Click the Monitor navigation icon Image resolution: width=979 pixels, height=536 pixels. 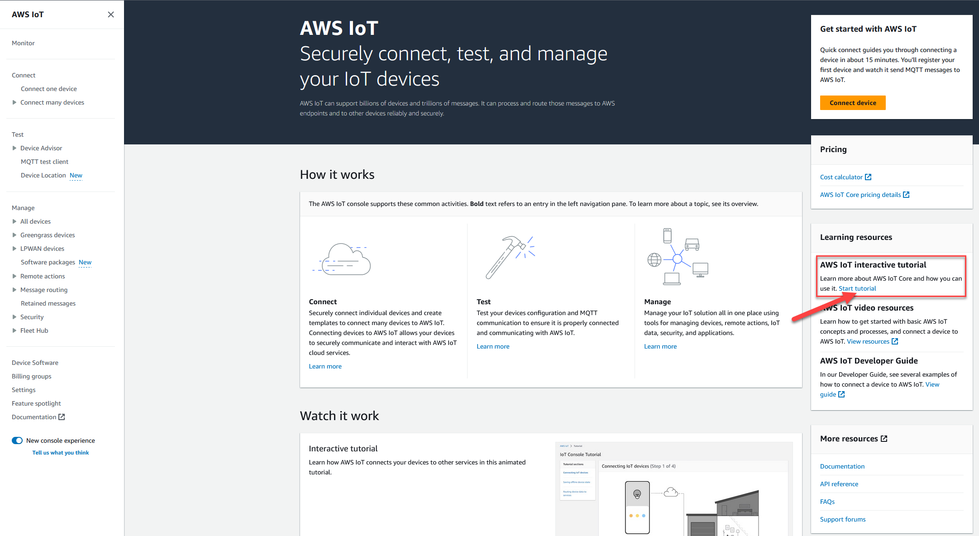pos(24,43)
